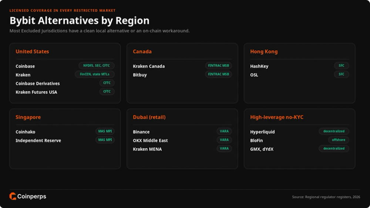Click the Licensed Coverage in Every Restricted Market tagline
The height and width of the screenshot is (208, 370).
pos(63,11)
